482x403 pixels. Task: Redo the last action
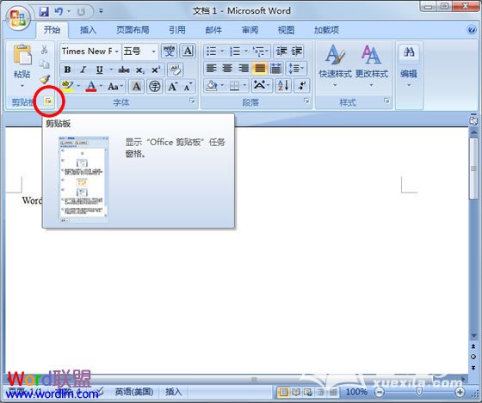[81, 12]
